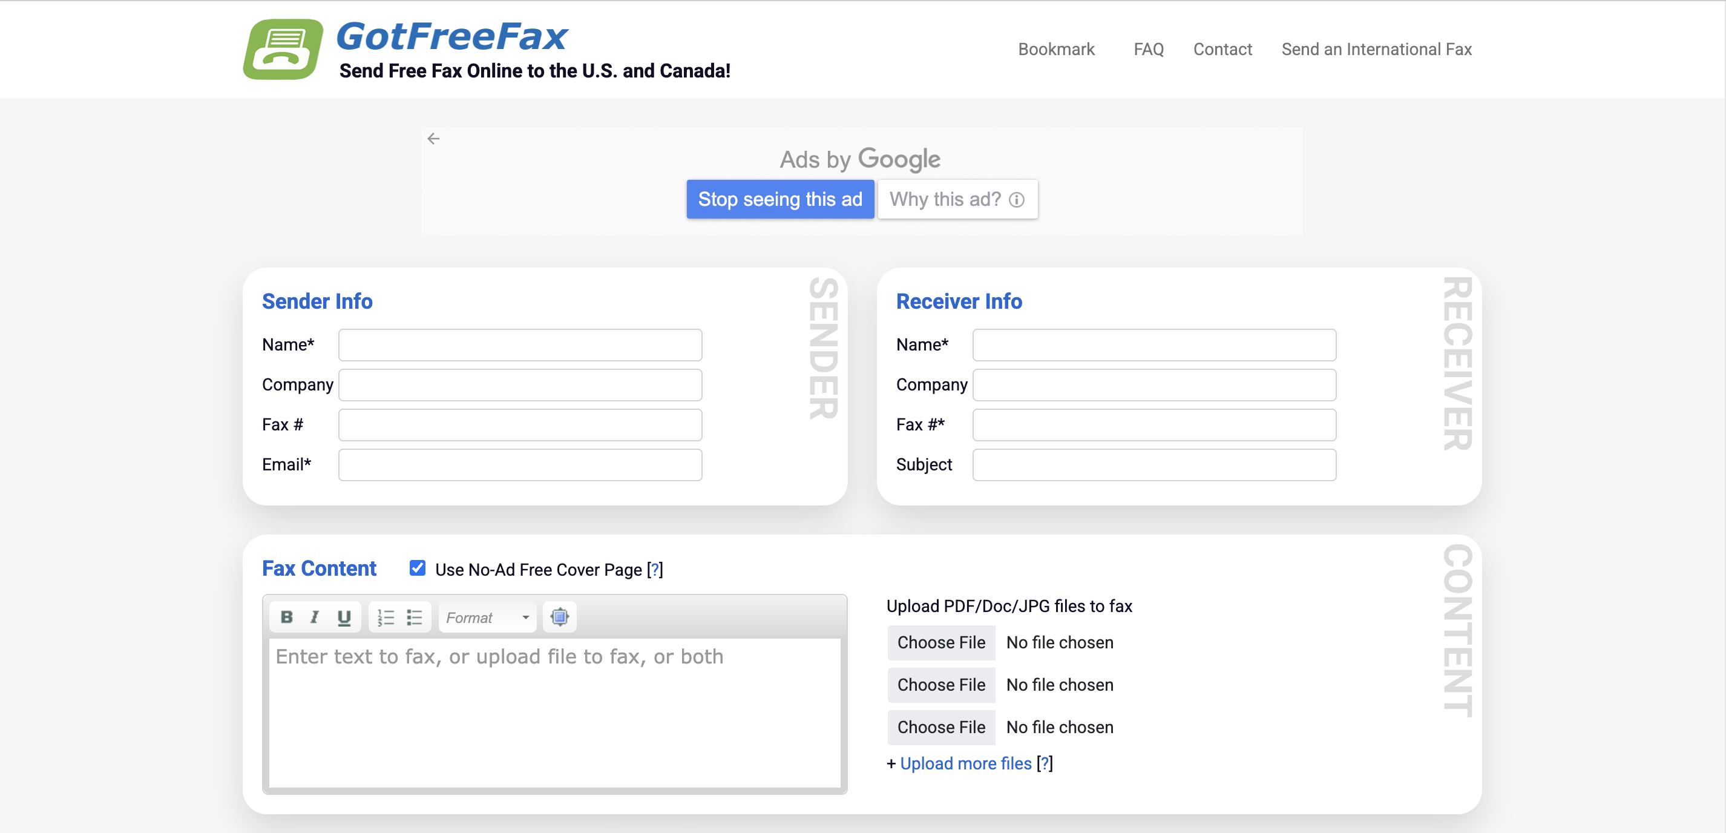
Task: Insert a bulleted list in editor
Action: (x=414, y=616)
